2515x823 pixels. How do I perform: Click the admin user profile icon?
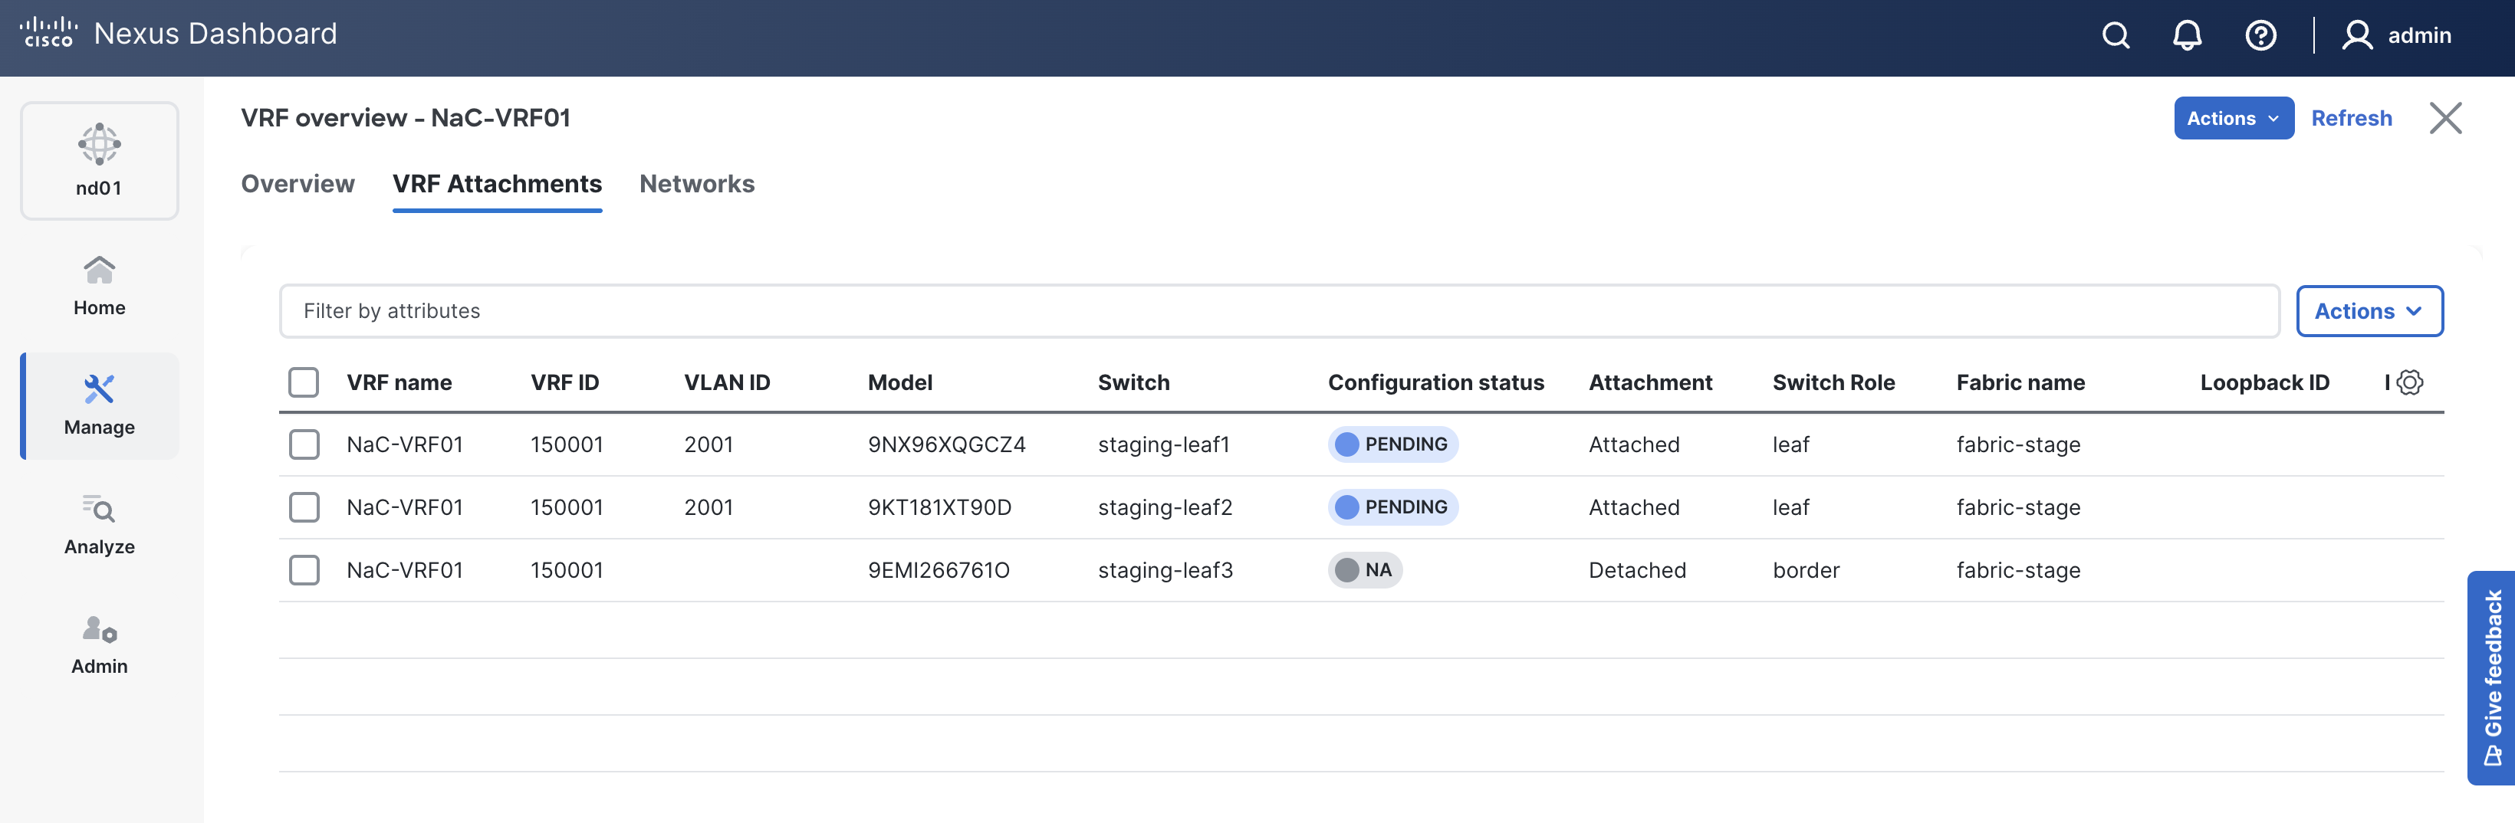2357,36
